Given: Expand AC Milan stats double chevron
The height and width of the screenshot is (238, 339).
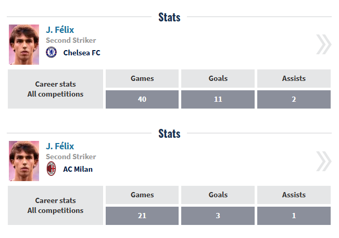Looking at the screenshot, I should 323,161.
